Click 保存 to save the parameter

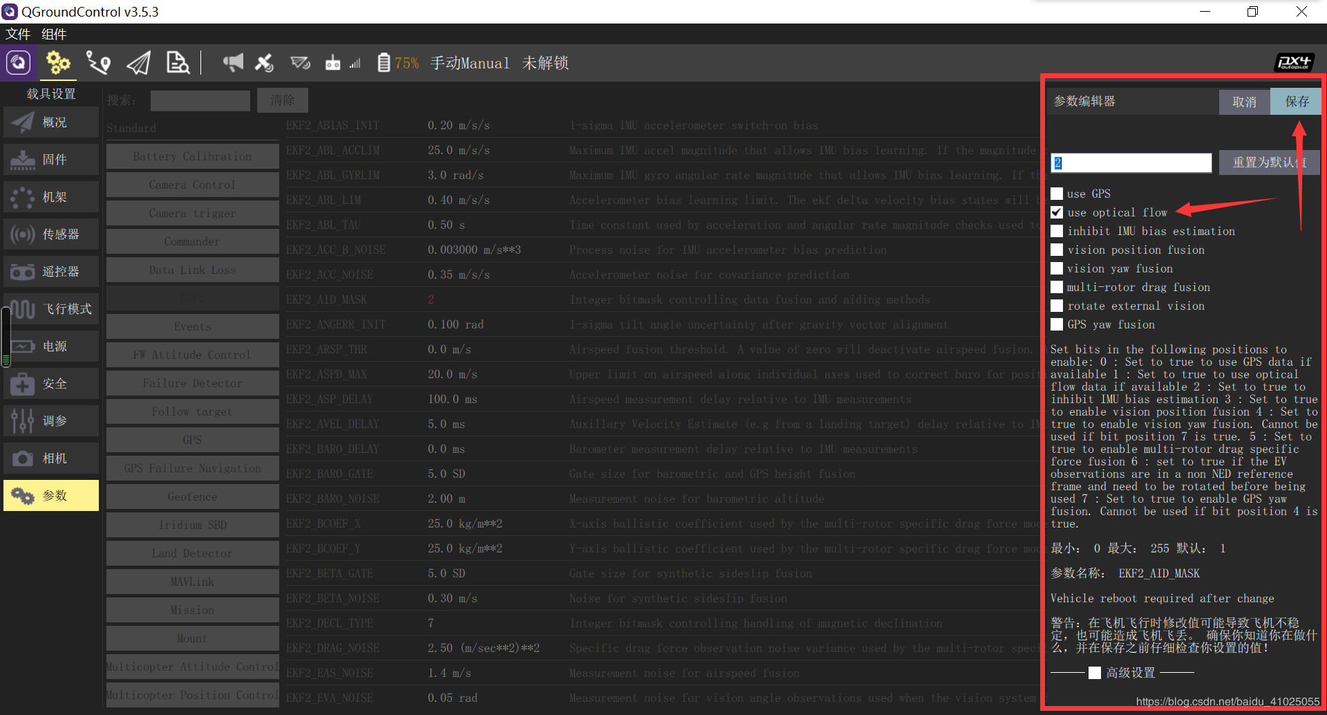(x=1296, y=102)
